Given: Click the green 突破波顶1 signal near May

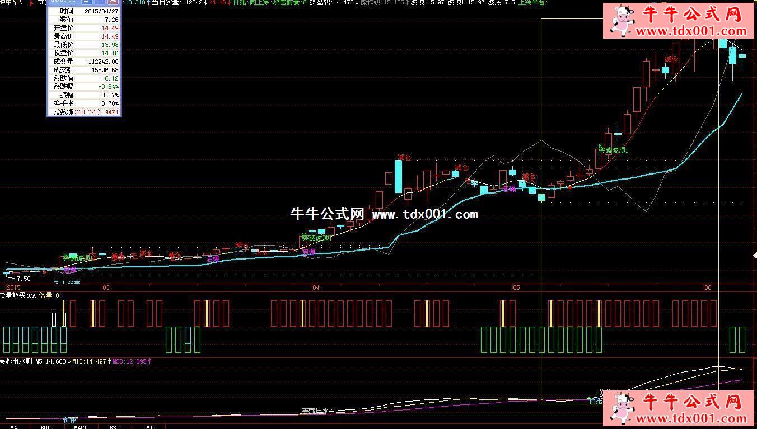Looking at the screenshot, I should point(613,150).
